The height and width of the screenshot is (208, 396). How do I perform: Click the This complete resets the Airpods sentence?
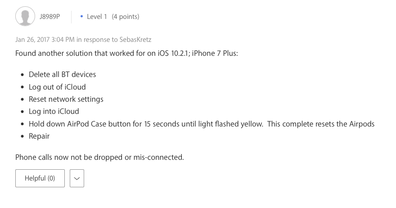(321, 124)
